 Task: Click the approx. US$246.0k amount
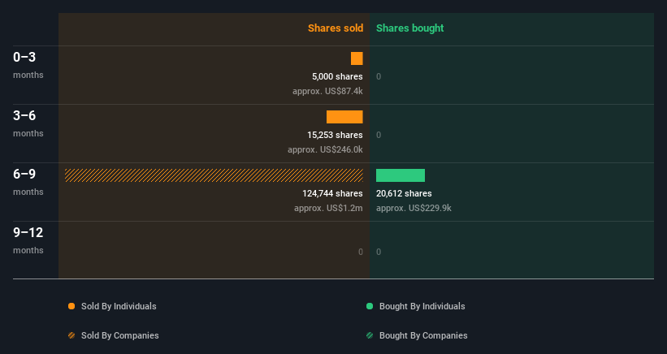point(325,149)
